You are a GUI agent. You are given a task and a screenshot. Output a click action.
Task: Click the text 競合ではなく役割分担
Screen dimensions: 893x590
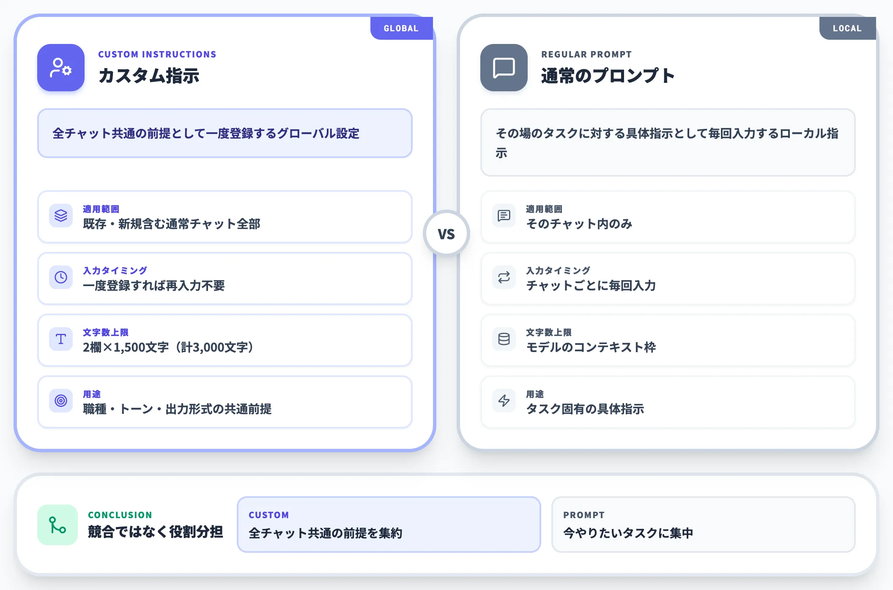pyautogui.click(x=156, y=532)
